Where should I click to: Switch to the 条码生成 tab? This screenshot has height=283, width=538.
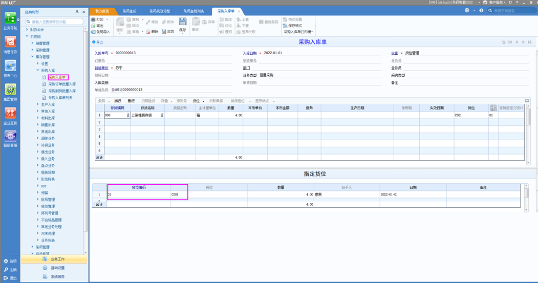[x=130, y=11]
